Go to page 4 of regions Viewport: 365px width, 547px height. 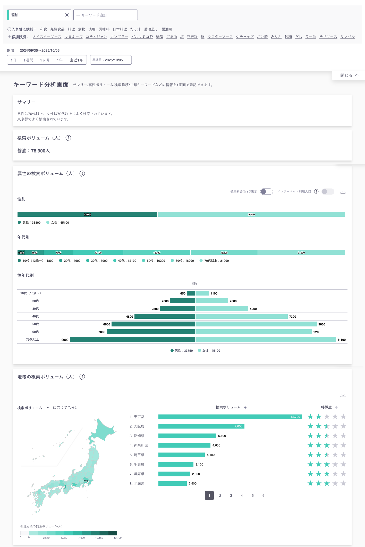[242, 495]
